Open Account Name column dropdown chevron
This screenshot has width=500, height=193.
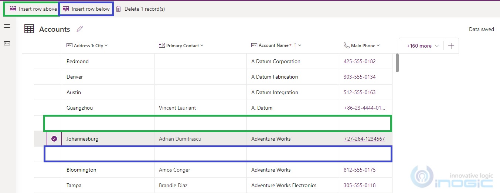pos(300,45)
